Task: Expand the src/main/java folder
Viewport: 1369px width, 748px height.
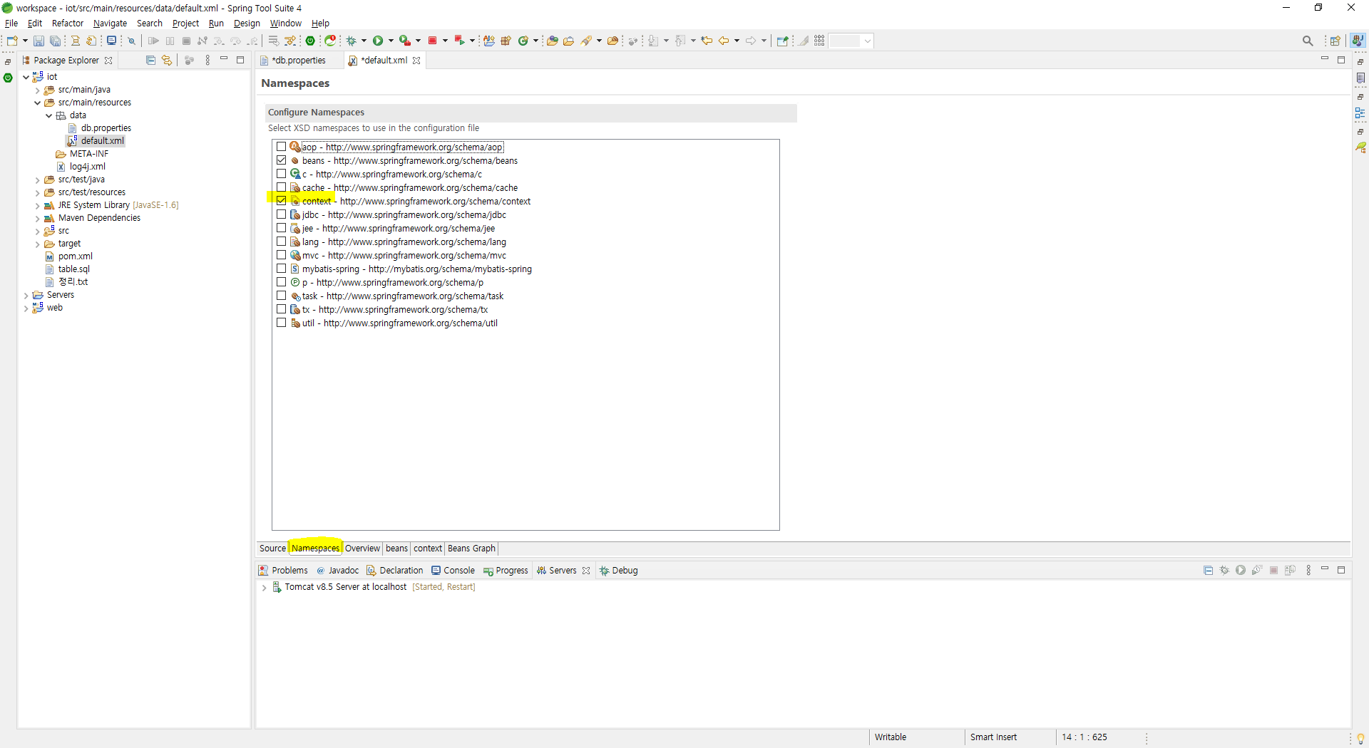Action: tap(38, 90)
